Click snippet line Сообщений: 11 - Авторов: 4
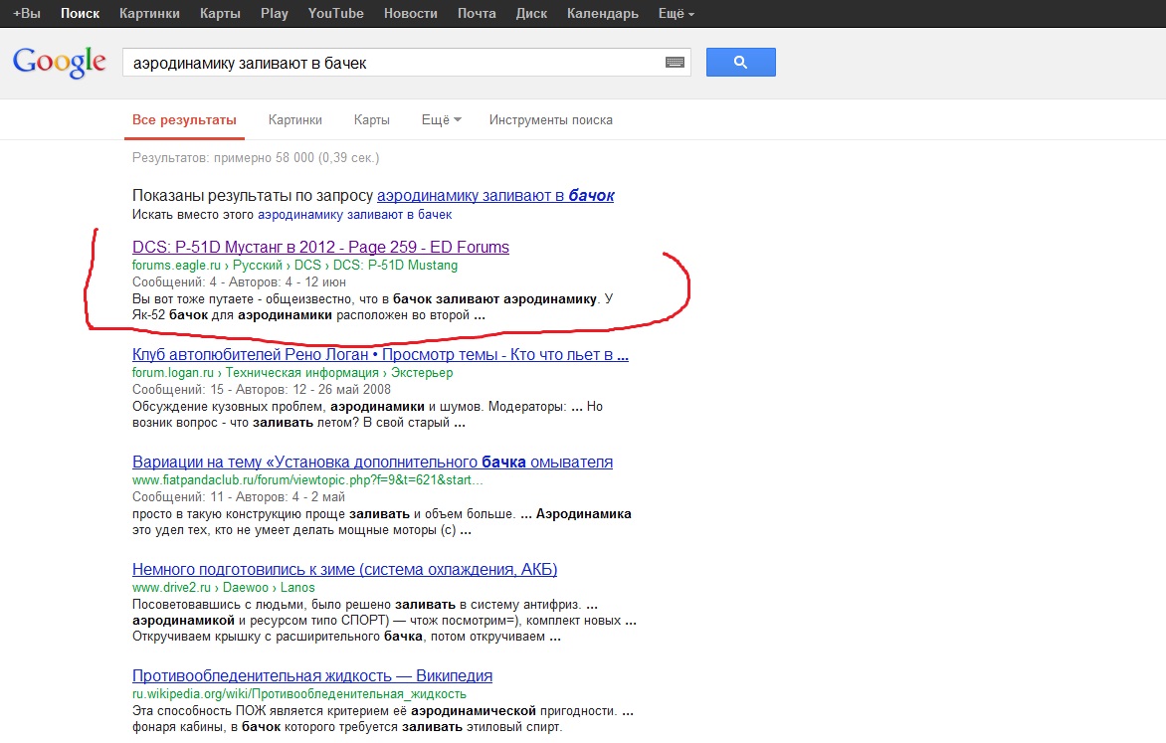 pyautogui.click(x=239, y=496)
